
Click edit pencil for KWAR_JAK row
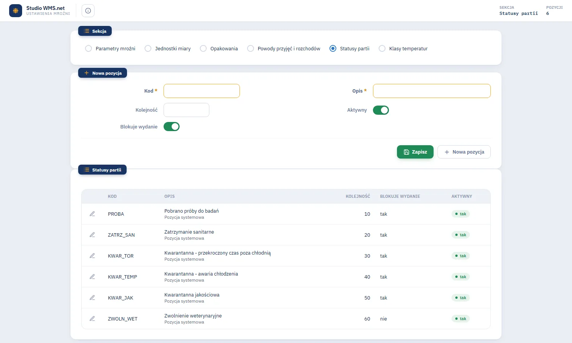click(92, 298)
